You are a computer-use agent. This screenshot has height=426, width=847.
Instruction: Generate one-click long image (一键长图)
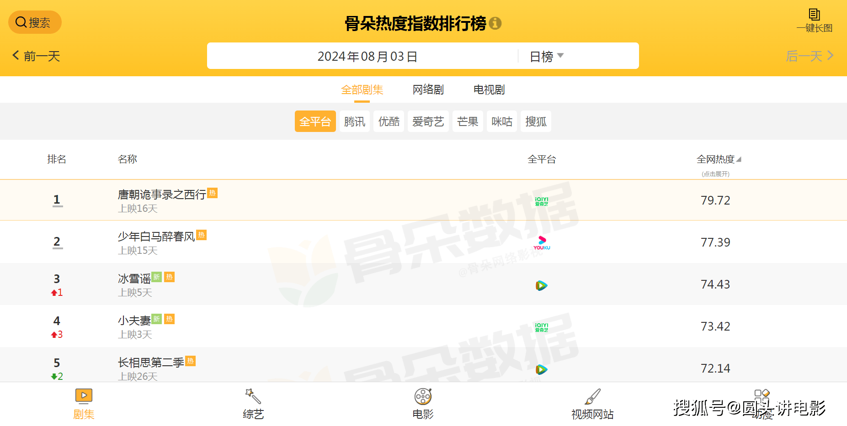pyautogui.click(x=814, y=21)
